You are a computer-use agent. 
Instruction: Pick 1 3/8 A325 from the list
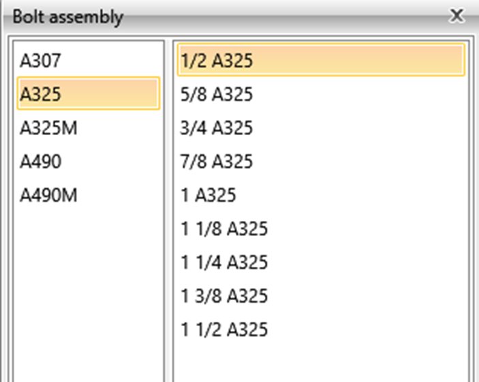click(x=224, y=296)
